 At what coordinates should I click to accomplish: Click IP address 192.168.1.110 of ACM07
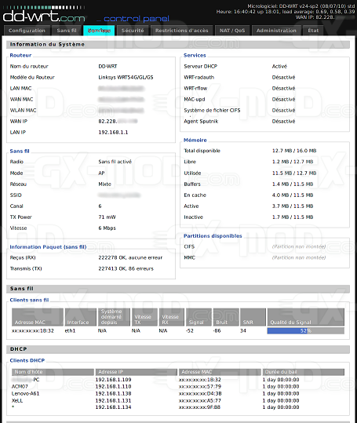pyautogui.click(x=113, y=387)
